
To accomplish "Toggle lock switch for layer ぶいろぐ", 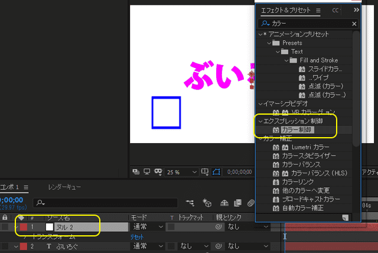I will pyautogui.click(x=5, y=246).
